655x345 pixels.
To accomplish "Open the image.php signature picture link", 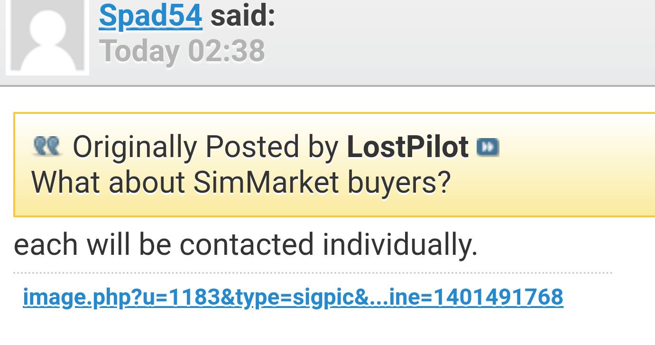I will (293, 298).
